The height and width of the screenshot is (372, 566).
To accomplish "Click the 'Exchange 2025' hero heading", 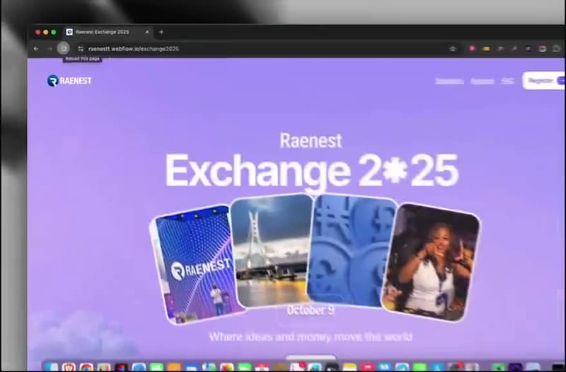I will click(312, 171).
